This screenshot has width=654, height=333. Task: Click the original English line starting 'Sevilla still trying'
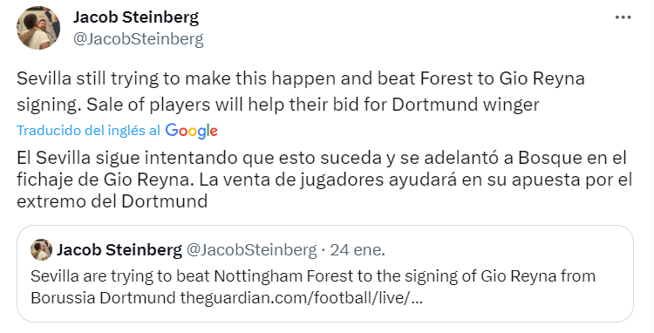point(300,78)
